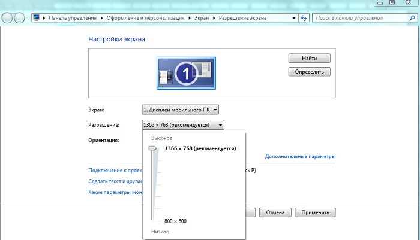Expand the chevron after 'Панель управления'
Viewport: 420px width, 240px height.
pyautogui.click(x=102, y=18)
